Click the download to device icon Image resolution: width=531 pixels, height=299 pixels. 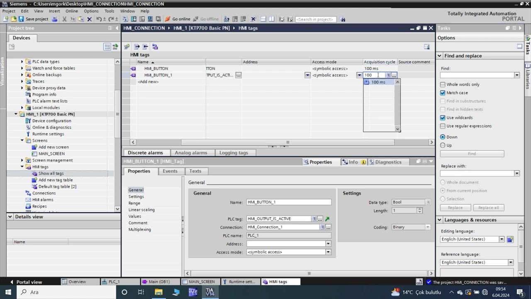[134, 19]
